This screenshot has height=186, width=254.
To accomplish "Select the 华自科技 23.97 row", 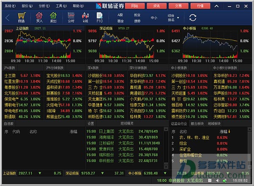I will tap(148, 75).
